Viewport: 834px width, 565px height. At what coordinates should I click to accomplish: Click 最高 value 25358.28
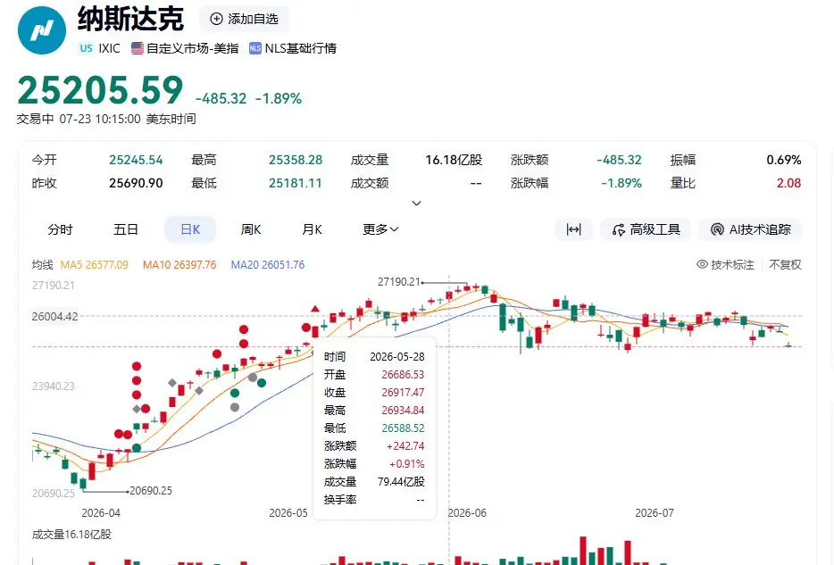[296, 160]
